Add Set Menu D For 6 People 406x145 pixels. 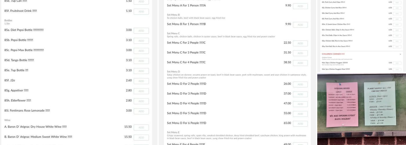(300, 124)
